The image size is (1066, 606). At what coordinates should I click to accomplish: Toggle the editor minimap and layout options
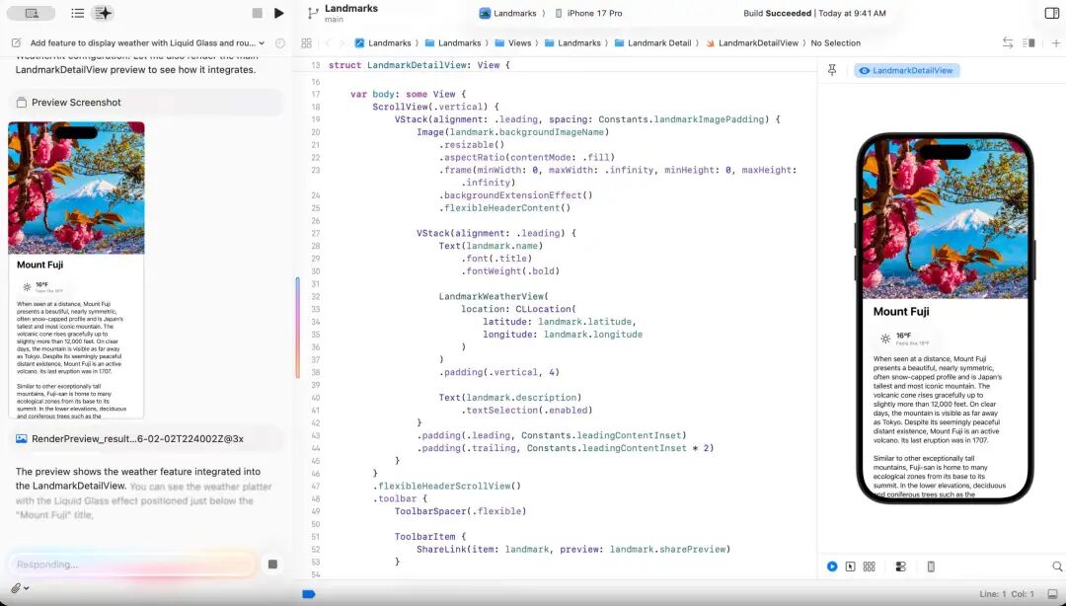pyautogui.click(x=1029, y=43)
